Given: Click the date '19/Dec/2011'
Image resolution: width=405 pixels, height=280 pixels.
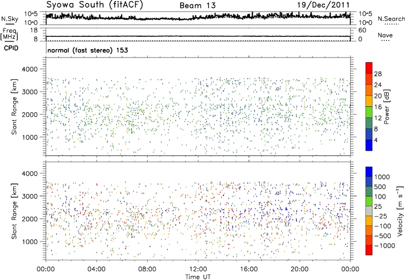Looking at the screenshot, I should (323, 5).
